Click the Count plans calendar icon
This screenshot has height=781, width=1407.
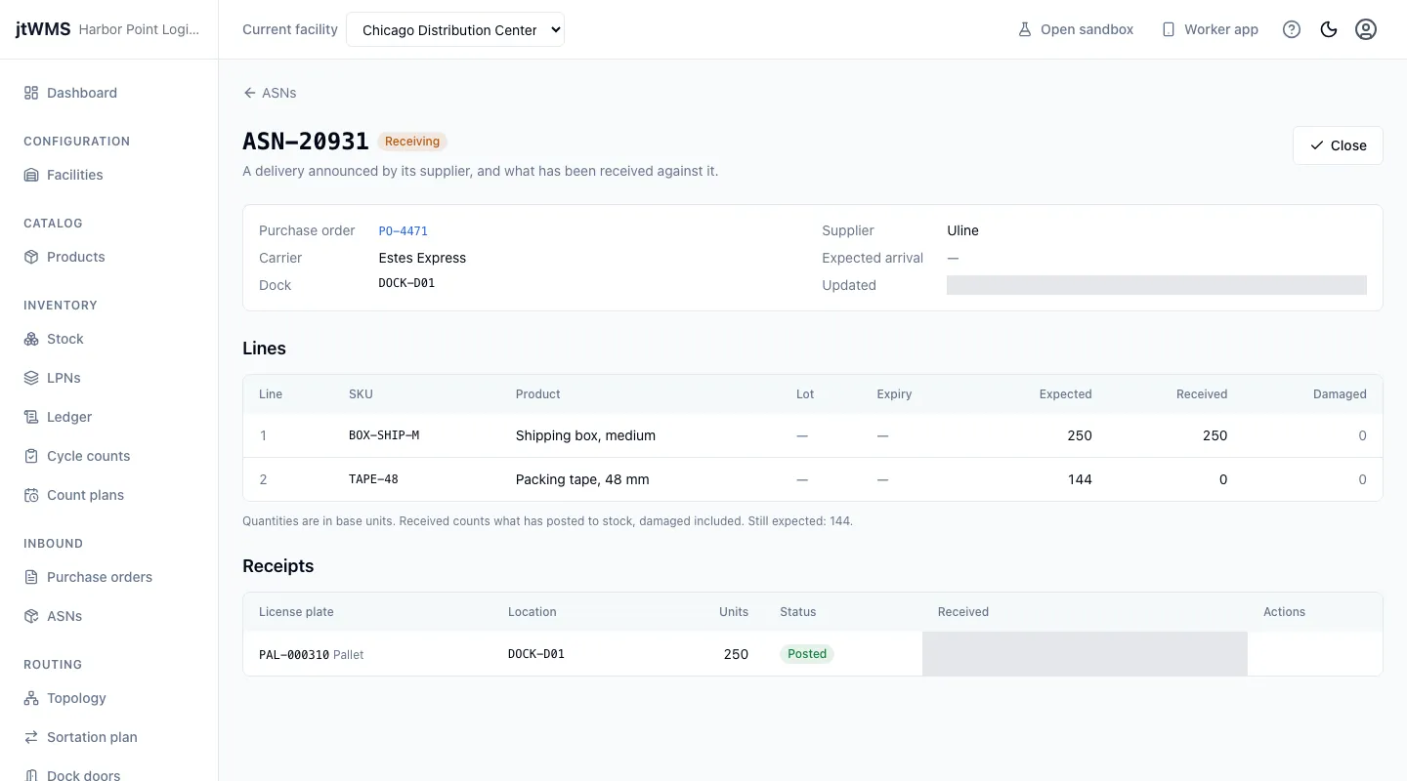[x=31, y=495]
